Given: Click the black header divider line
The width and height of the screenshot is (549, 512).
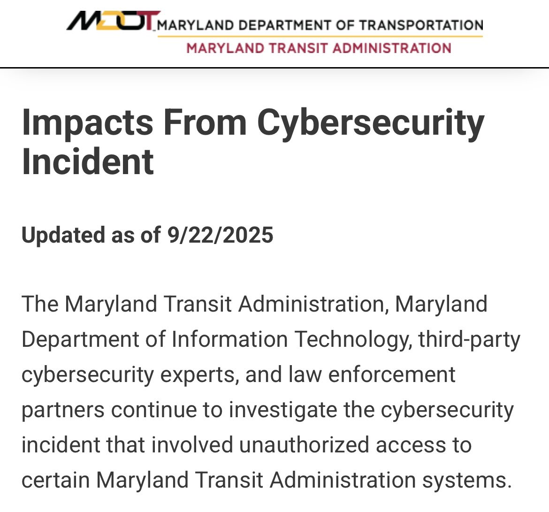Looking at the screenshot, I should (274, 67).
